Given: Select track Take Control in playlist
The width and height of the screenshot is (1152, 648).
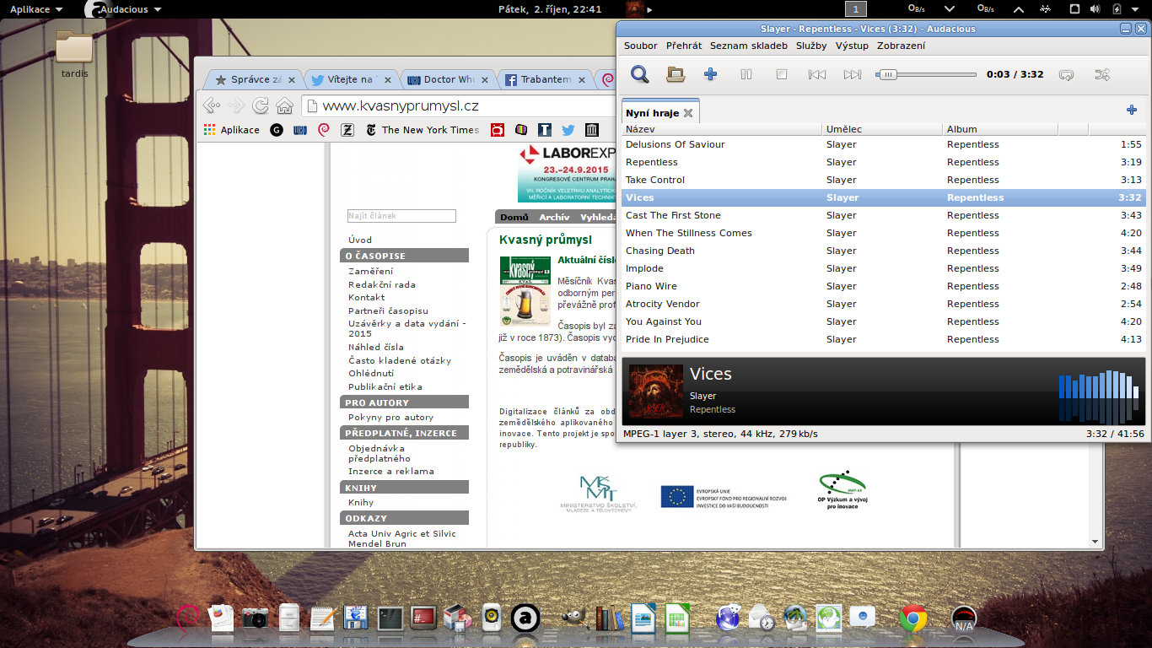Looking at the screenshot, I should [884, 180].
